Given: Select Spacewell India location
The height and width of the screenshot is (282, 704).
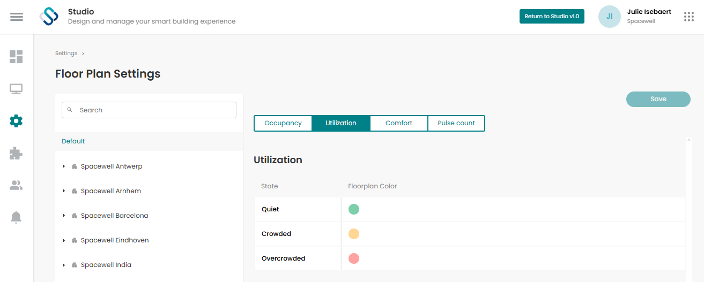Looking at the screenshot, I should tap(106, 265).
